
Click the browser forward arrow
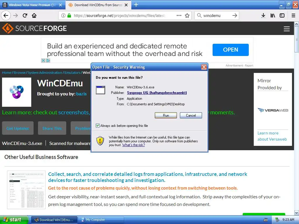pyautogui.click(x=16, y=15)
